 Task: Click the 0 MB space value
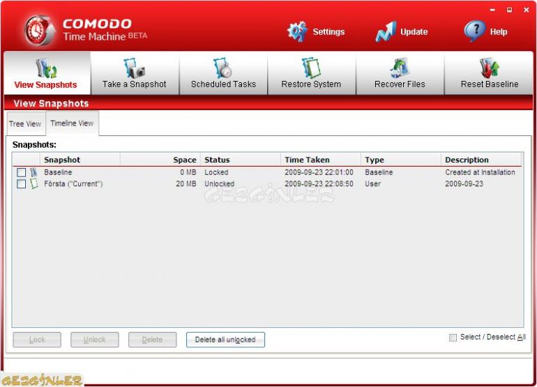click(188, 172)
